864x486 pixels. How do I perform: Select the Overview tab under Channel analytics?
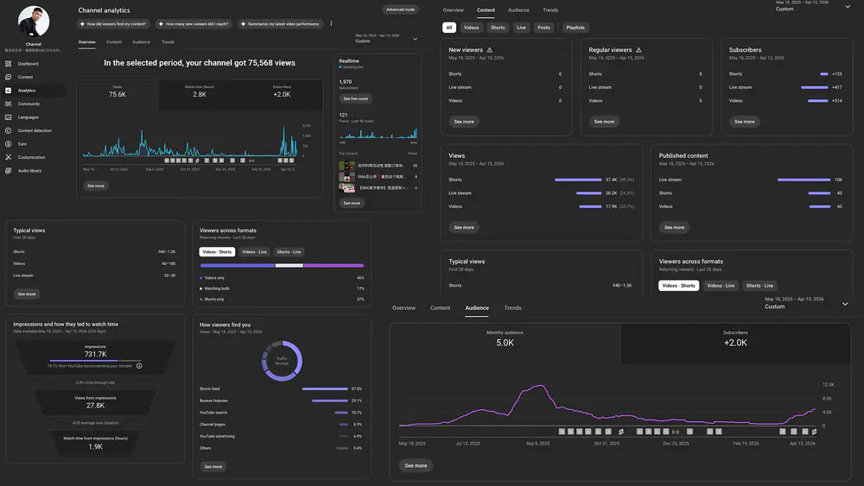[x=86, y=41]
